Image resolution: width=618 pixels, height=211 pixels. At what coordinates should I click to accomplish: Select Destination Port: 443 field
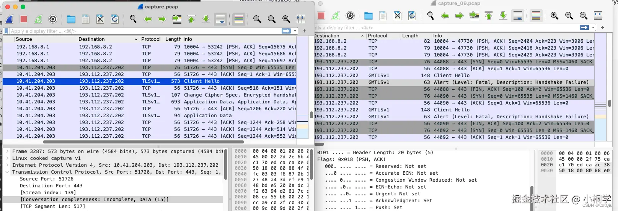(51, 186)
